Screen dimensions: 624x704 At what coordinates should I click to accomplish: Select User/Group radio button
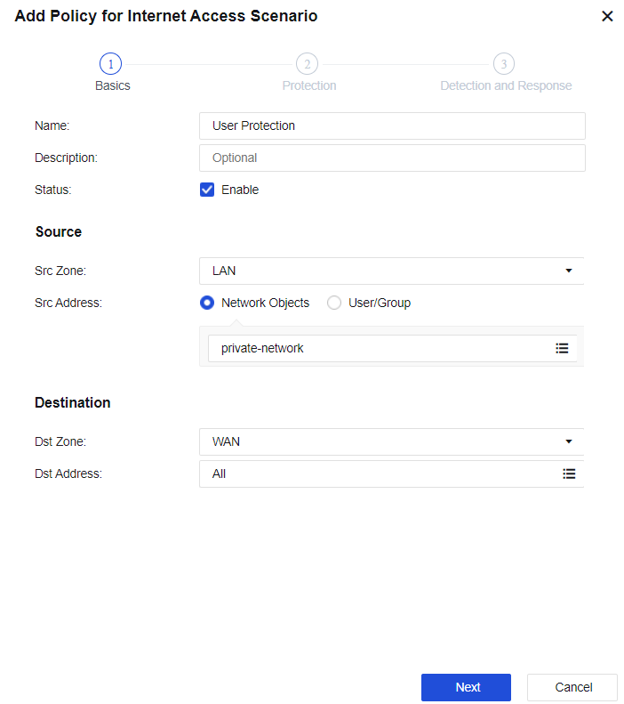(334, 303)
